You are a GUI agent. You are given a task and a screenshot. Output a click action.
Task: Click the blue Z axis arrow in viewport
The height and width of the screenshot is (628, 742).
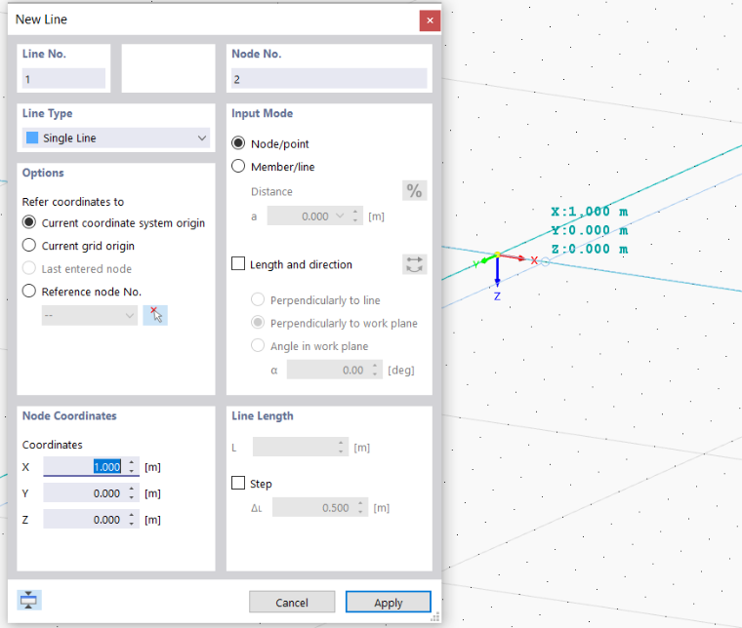pyautogui.click(x=497, y=271)
